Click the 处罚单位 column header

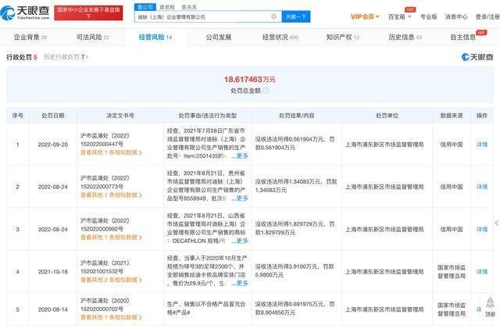387,116
